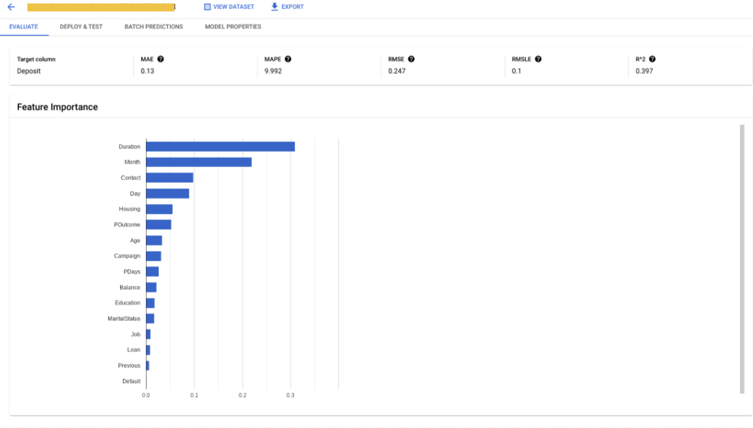Click the Feature Importance panel scrollbar
Image resolution: width=753 pixels, height=428 pixels.
(x=742, y=259)
